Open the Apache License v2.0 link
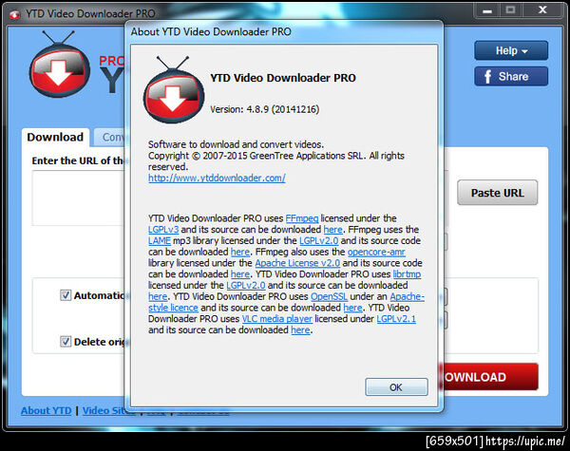Screen dimensions: 570x451 [x=297, y=263]
